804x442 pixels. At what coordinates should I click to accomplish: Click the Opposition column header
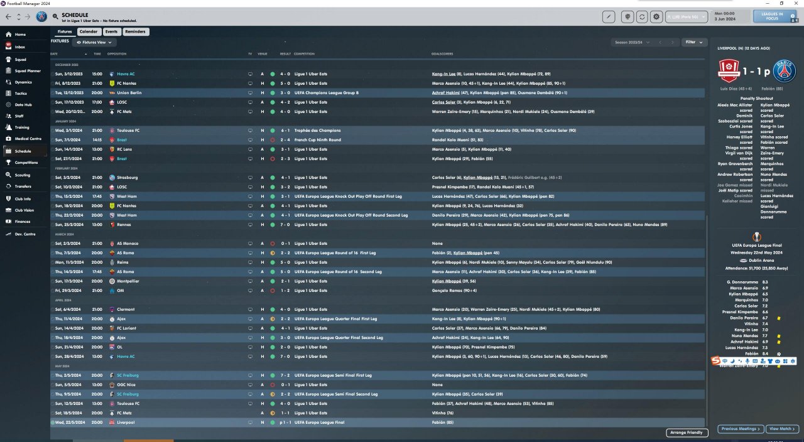(117, 54)
